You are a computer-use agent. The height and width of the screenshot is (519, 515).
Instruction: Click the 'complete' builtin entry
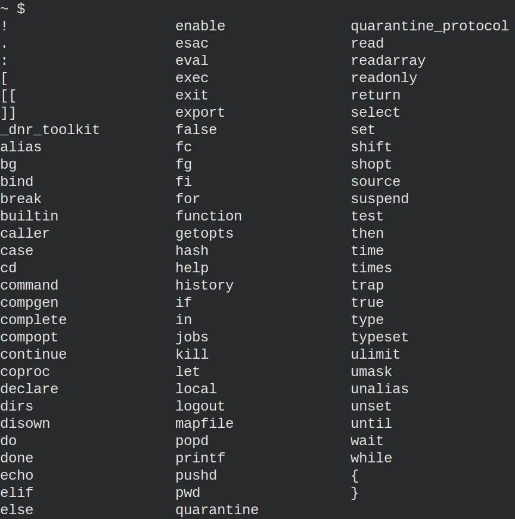click(33, 320)
